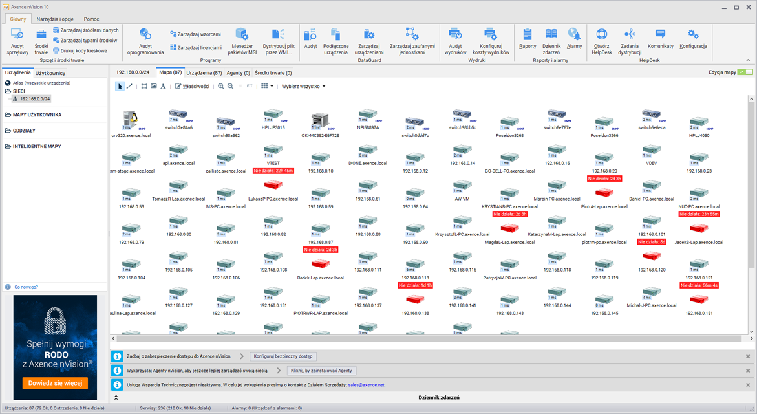Click Drukuj kody kreskowe
The width and height of the screenshot is (757, 414).
coord(80,50)
